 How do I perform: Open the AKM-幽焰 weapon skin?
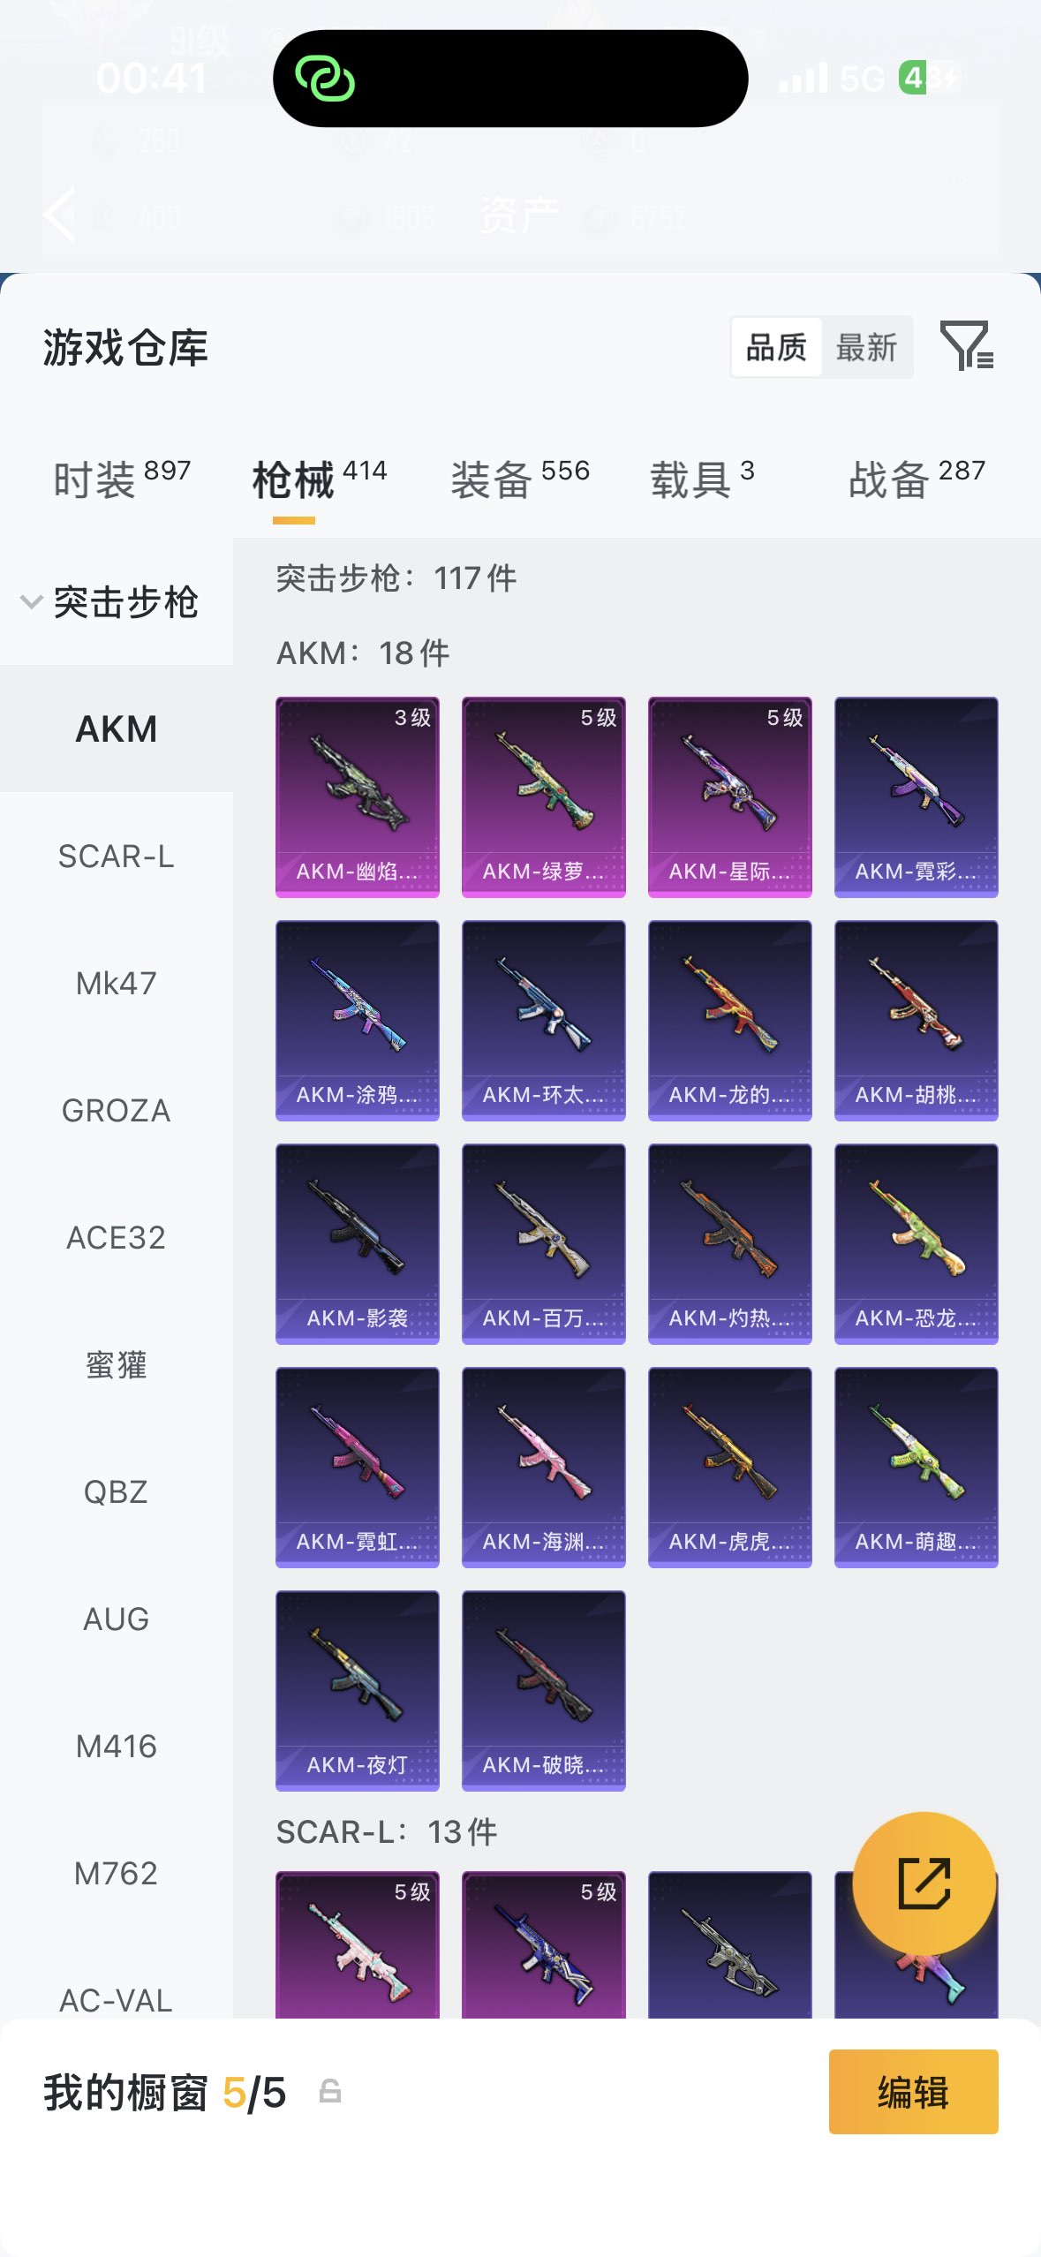tap(358, 797)
